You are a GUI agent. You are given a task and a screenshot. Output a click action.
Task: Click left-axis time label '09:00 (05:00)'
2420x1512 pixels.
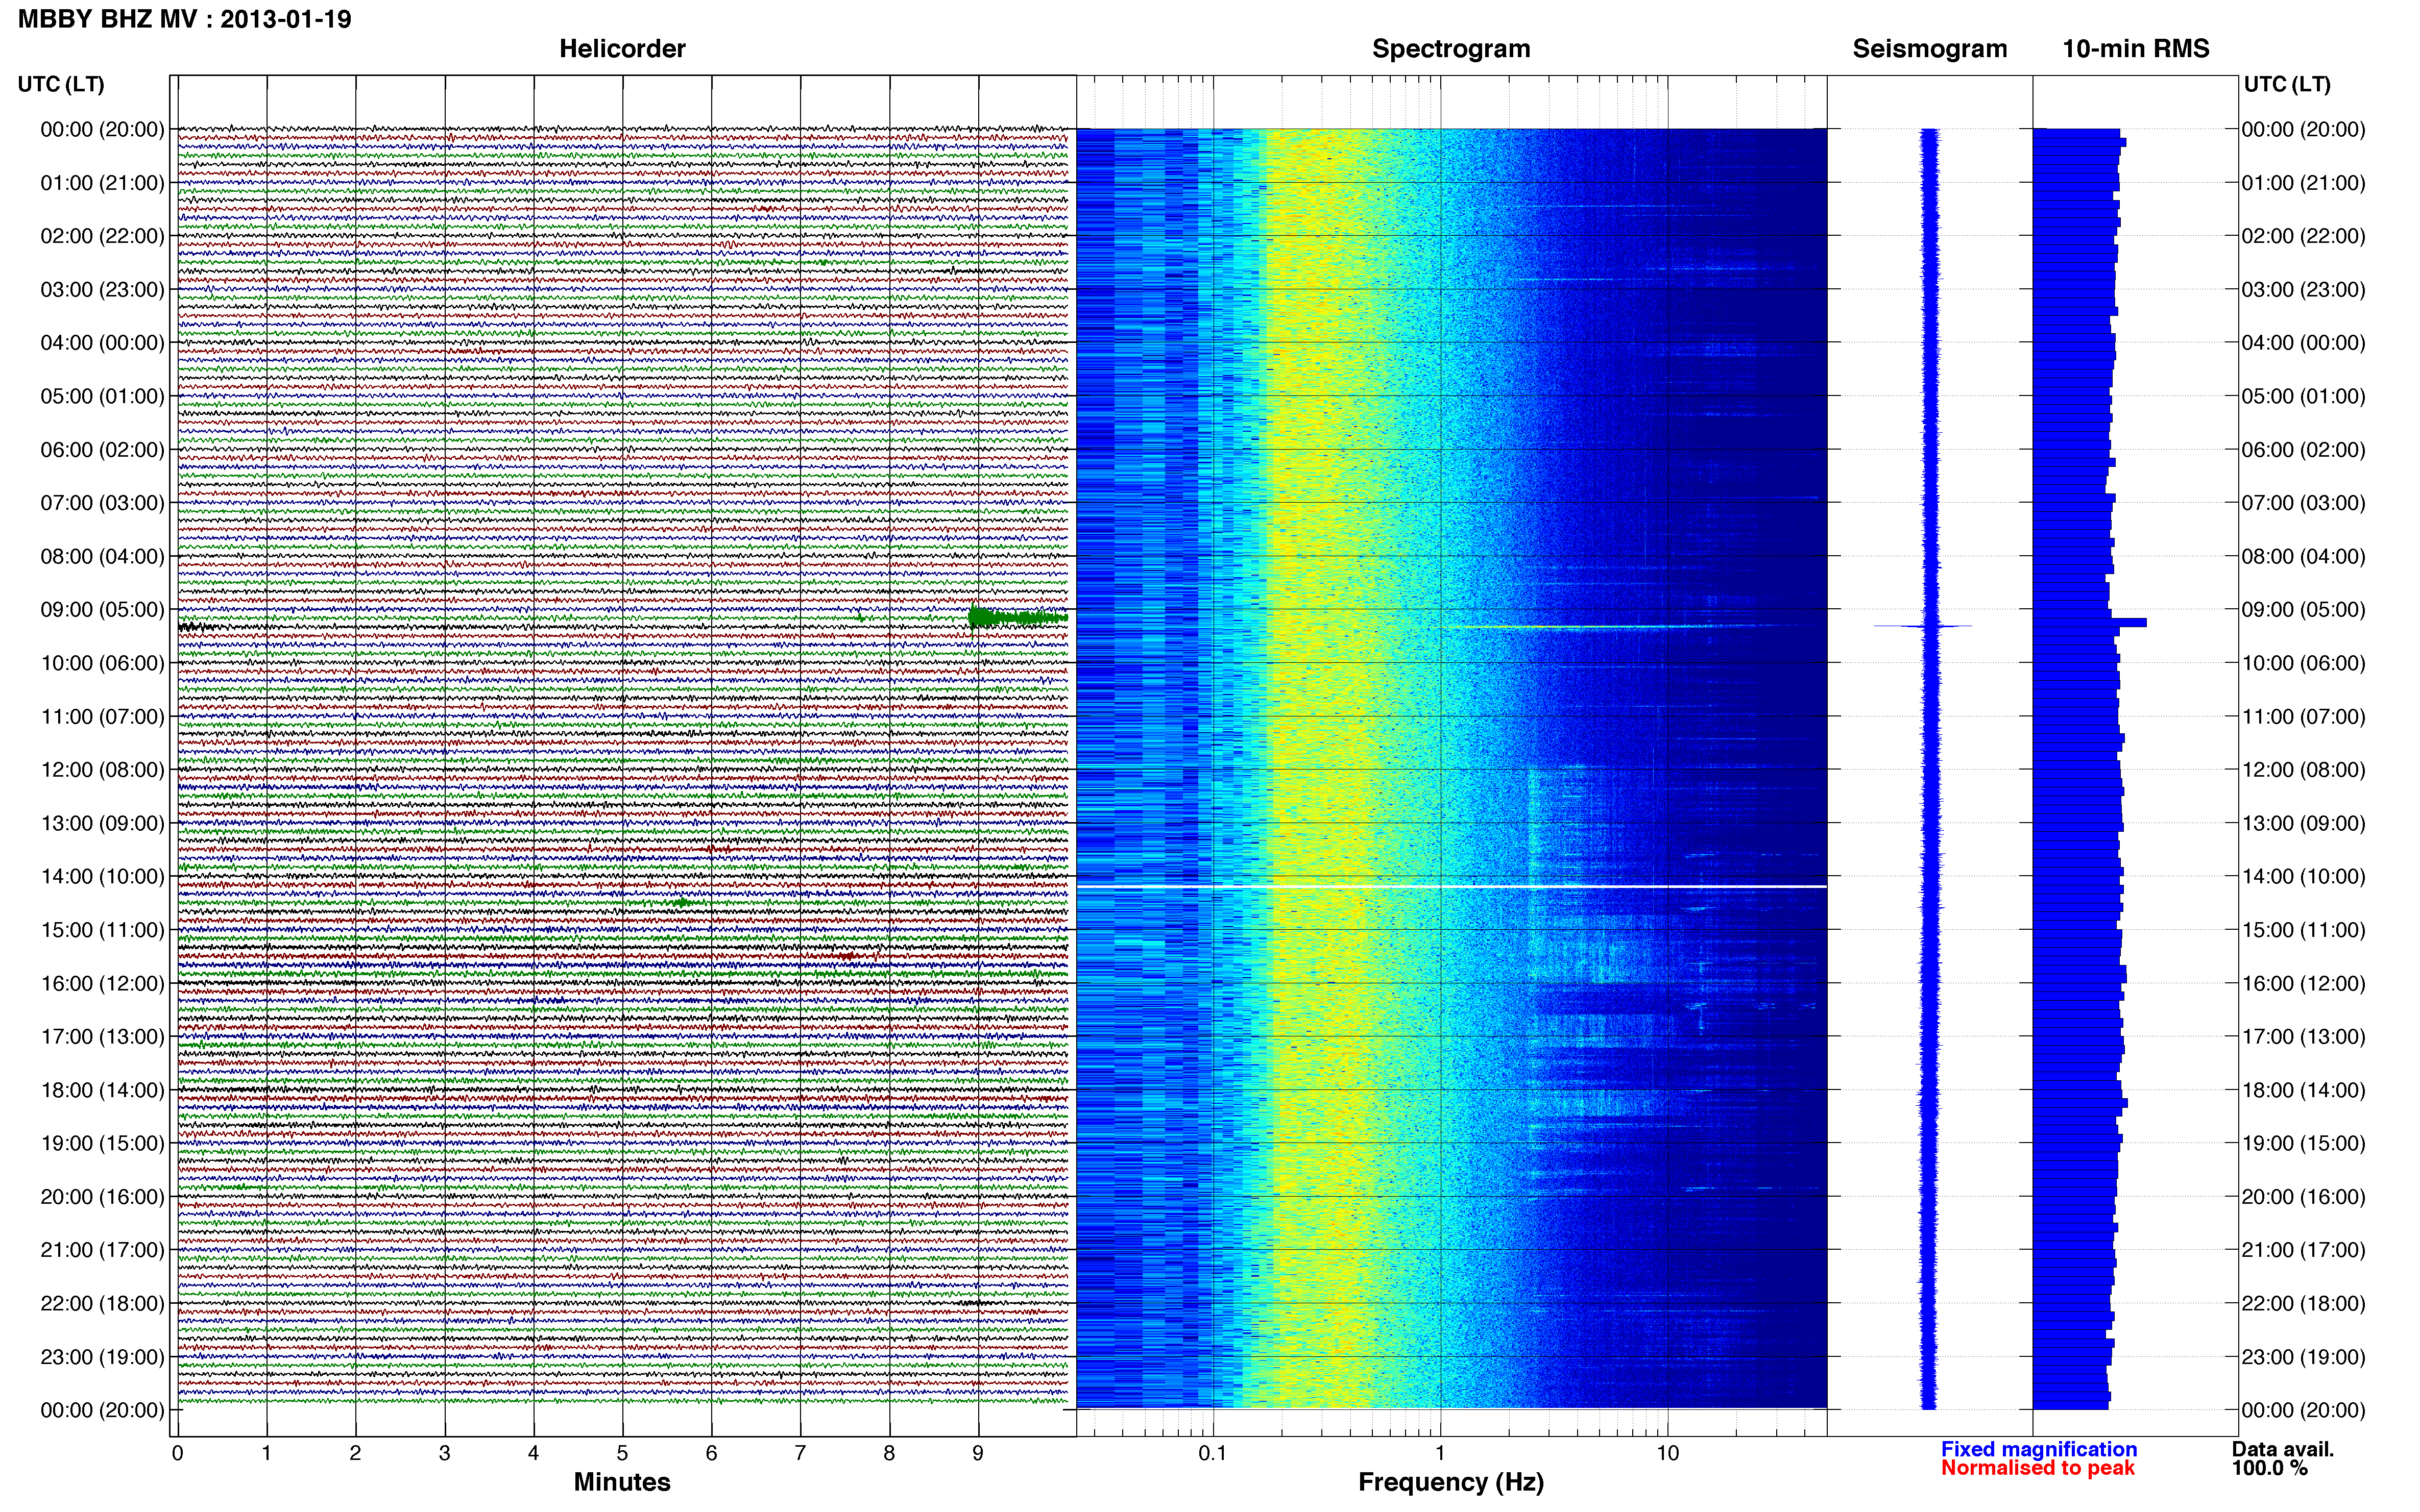pos(102,610)
